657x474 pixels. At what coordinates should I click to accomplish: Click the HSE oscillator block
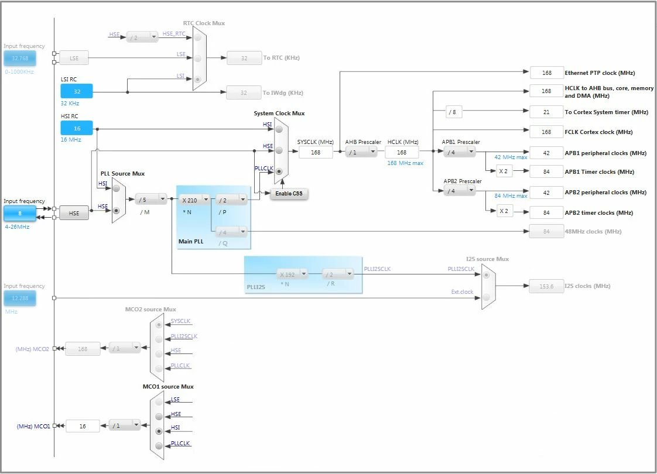(x=74, y=213)
